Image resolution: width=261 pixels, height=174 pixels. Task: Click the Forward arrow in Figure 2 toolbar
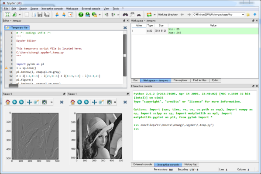coord(21,102)
